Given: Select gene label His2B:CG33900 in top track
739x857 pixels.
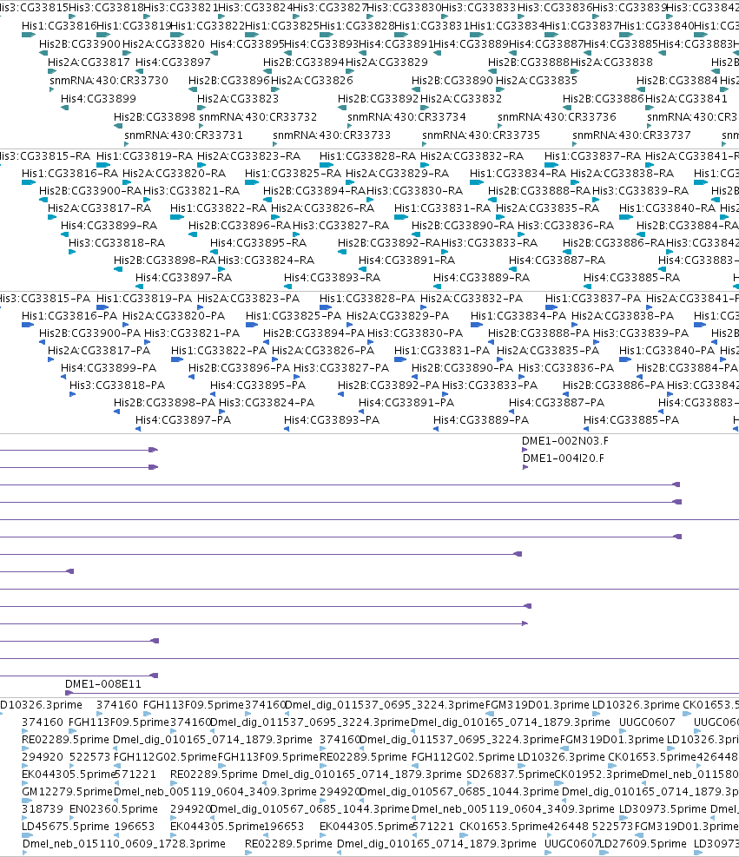Looking at the screenshot, I should (x=80, y=43).
